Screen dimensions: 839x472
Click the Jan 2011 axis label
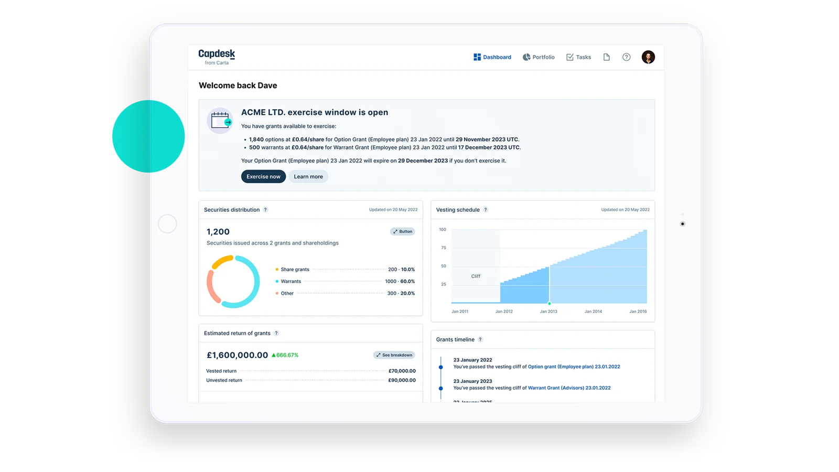coord(460,312)
